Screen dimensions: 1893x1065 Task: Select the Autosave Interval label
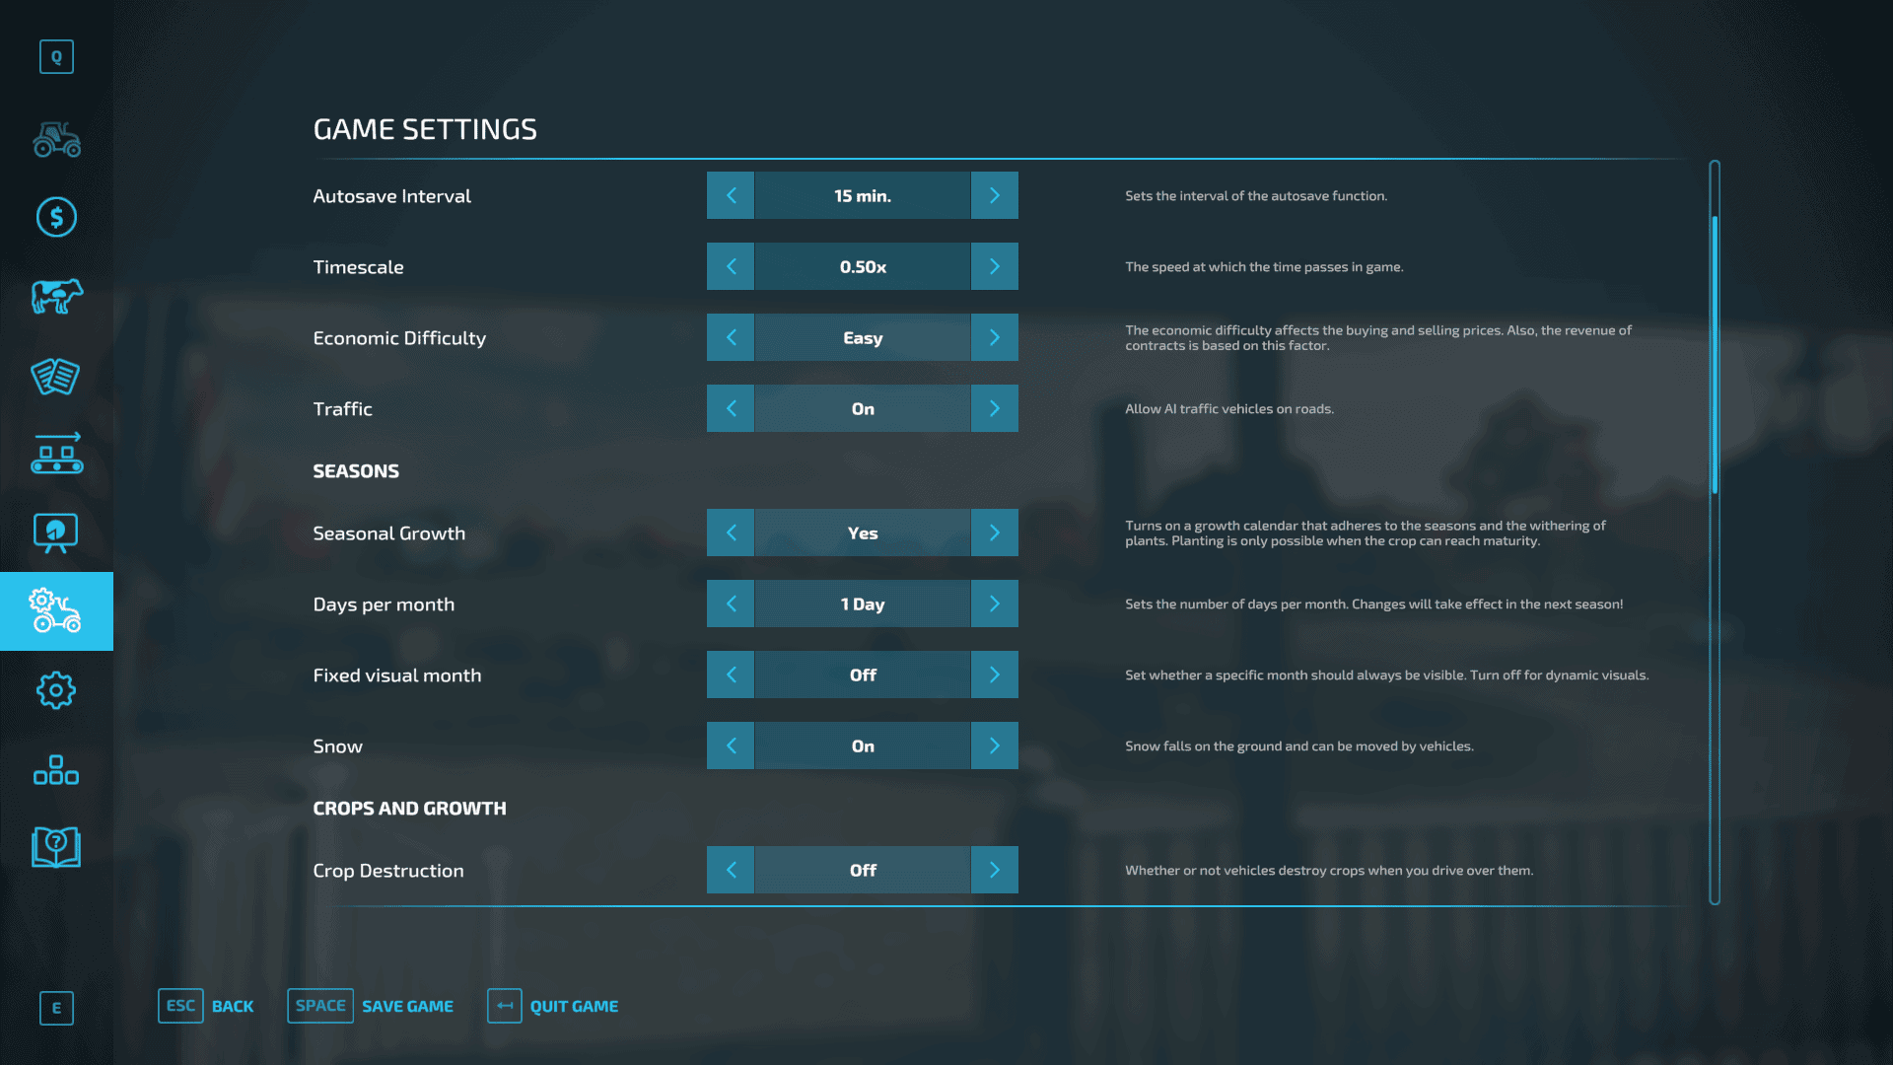tap(391, 196)
